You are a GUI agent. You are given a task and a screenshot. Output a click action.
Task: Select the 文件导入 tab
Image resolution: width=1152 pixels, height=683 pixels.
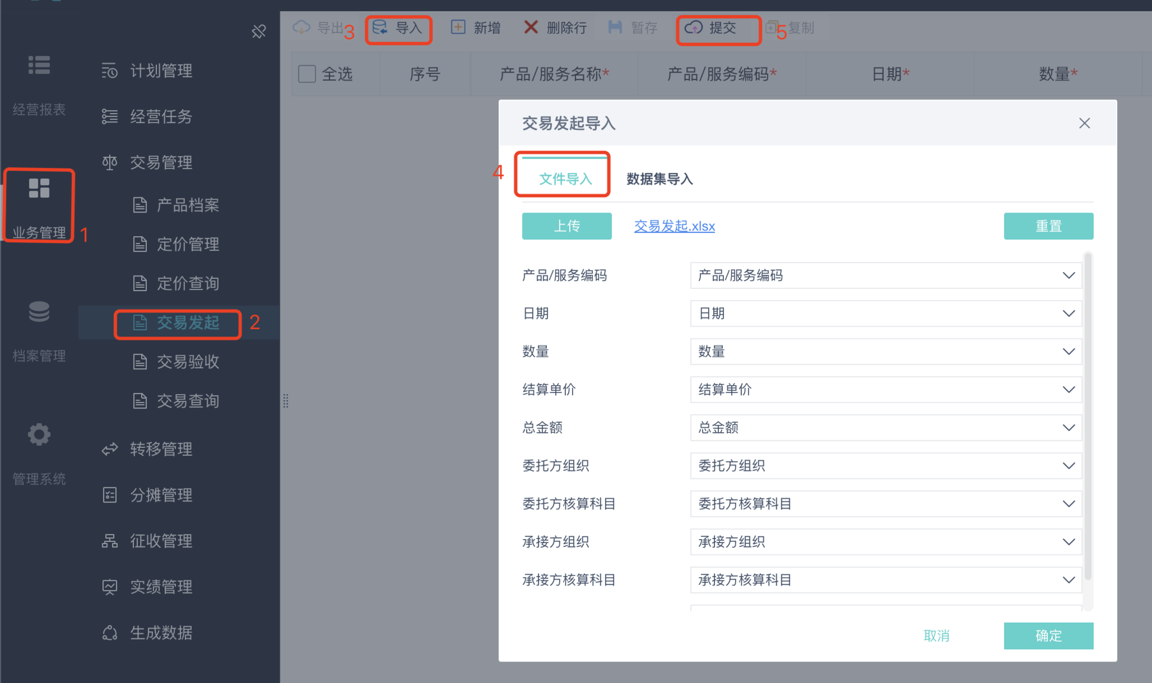(565, 179)
